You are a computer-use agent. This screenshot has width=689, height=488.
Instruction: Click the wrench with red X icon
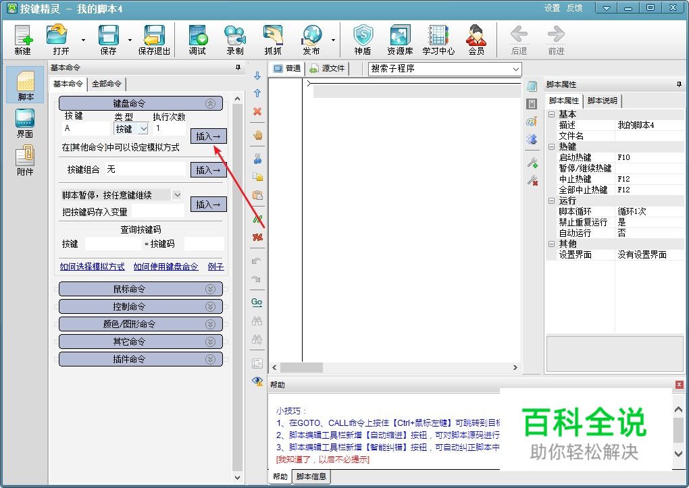click(x=532, y=180)
